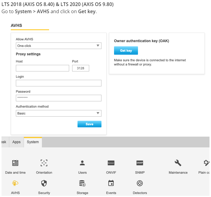
Task: Open the Events calendar icon
Action: click(111, 183)
